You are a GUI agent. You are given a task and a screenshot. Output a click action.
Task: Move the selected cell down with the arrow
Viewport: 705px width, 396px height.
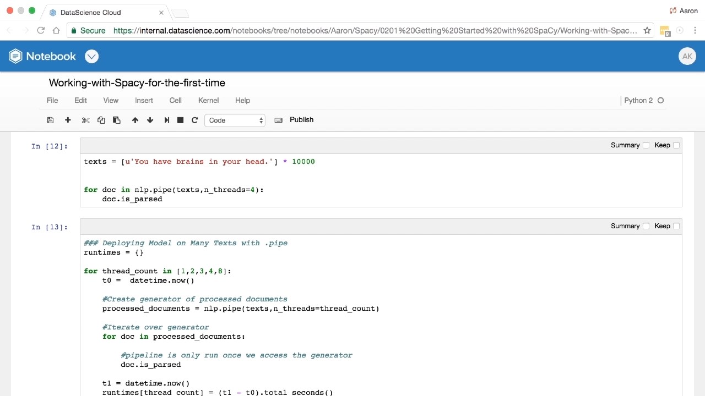pos(150,120)
